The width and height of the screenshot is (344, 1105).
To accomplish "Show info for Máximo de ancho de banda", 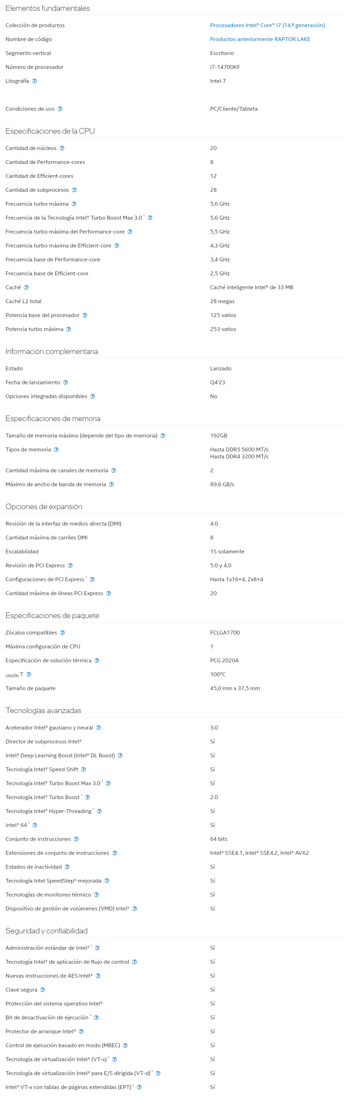I will tap(112, 485).
